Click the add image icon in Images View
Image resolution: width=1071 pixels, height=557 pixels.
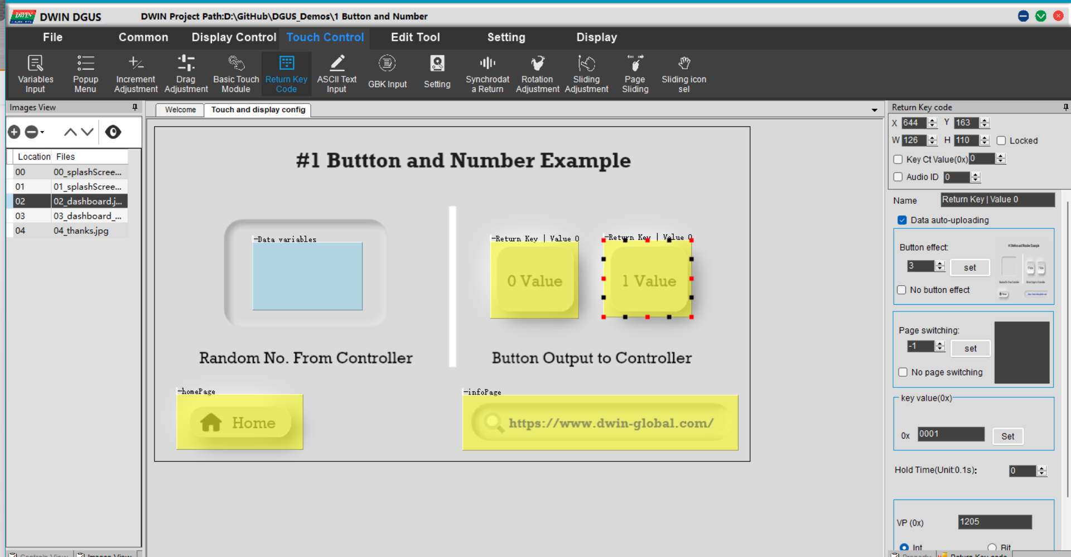point(14,132)
